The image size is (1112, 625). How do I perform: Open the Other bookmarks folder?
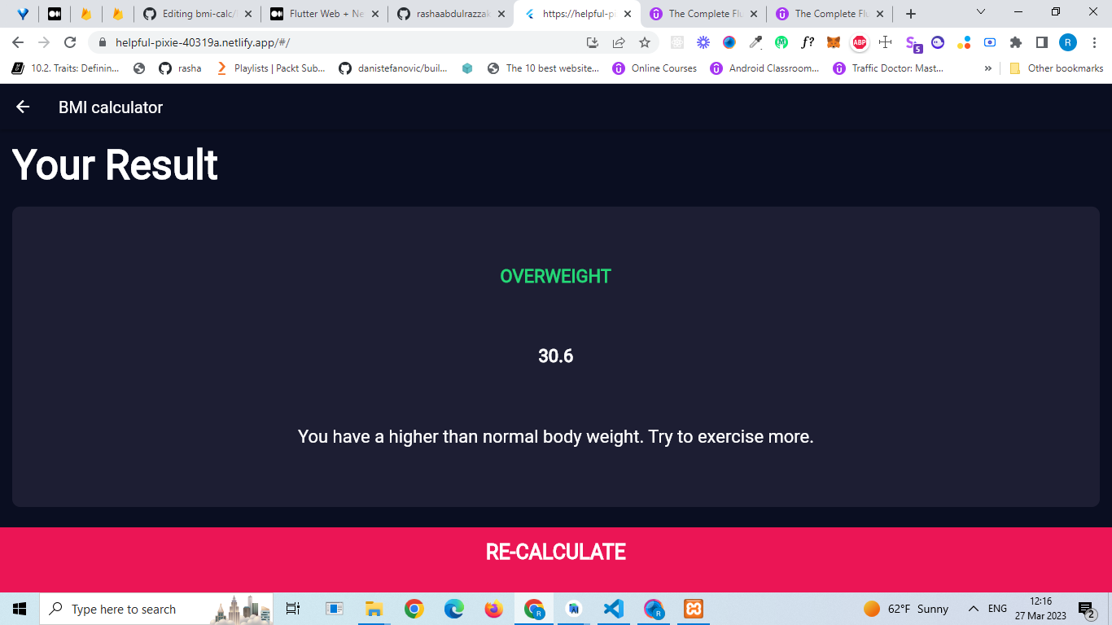1056,68
